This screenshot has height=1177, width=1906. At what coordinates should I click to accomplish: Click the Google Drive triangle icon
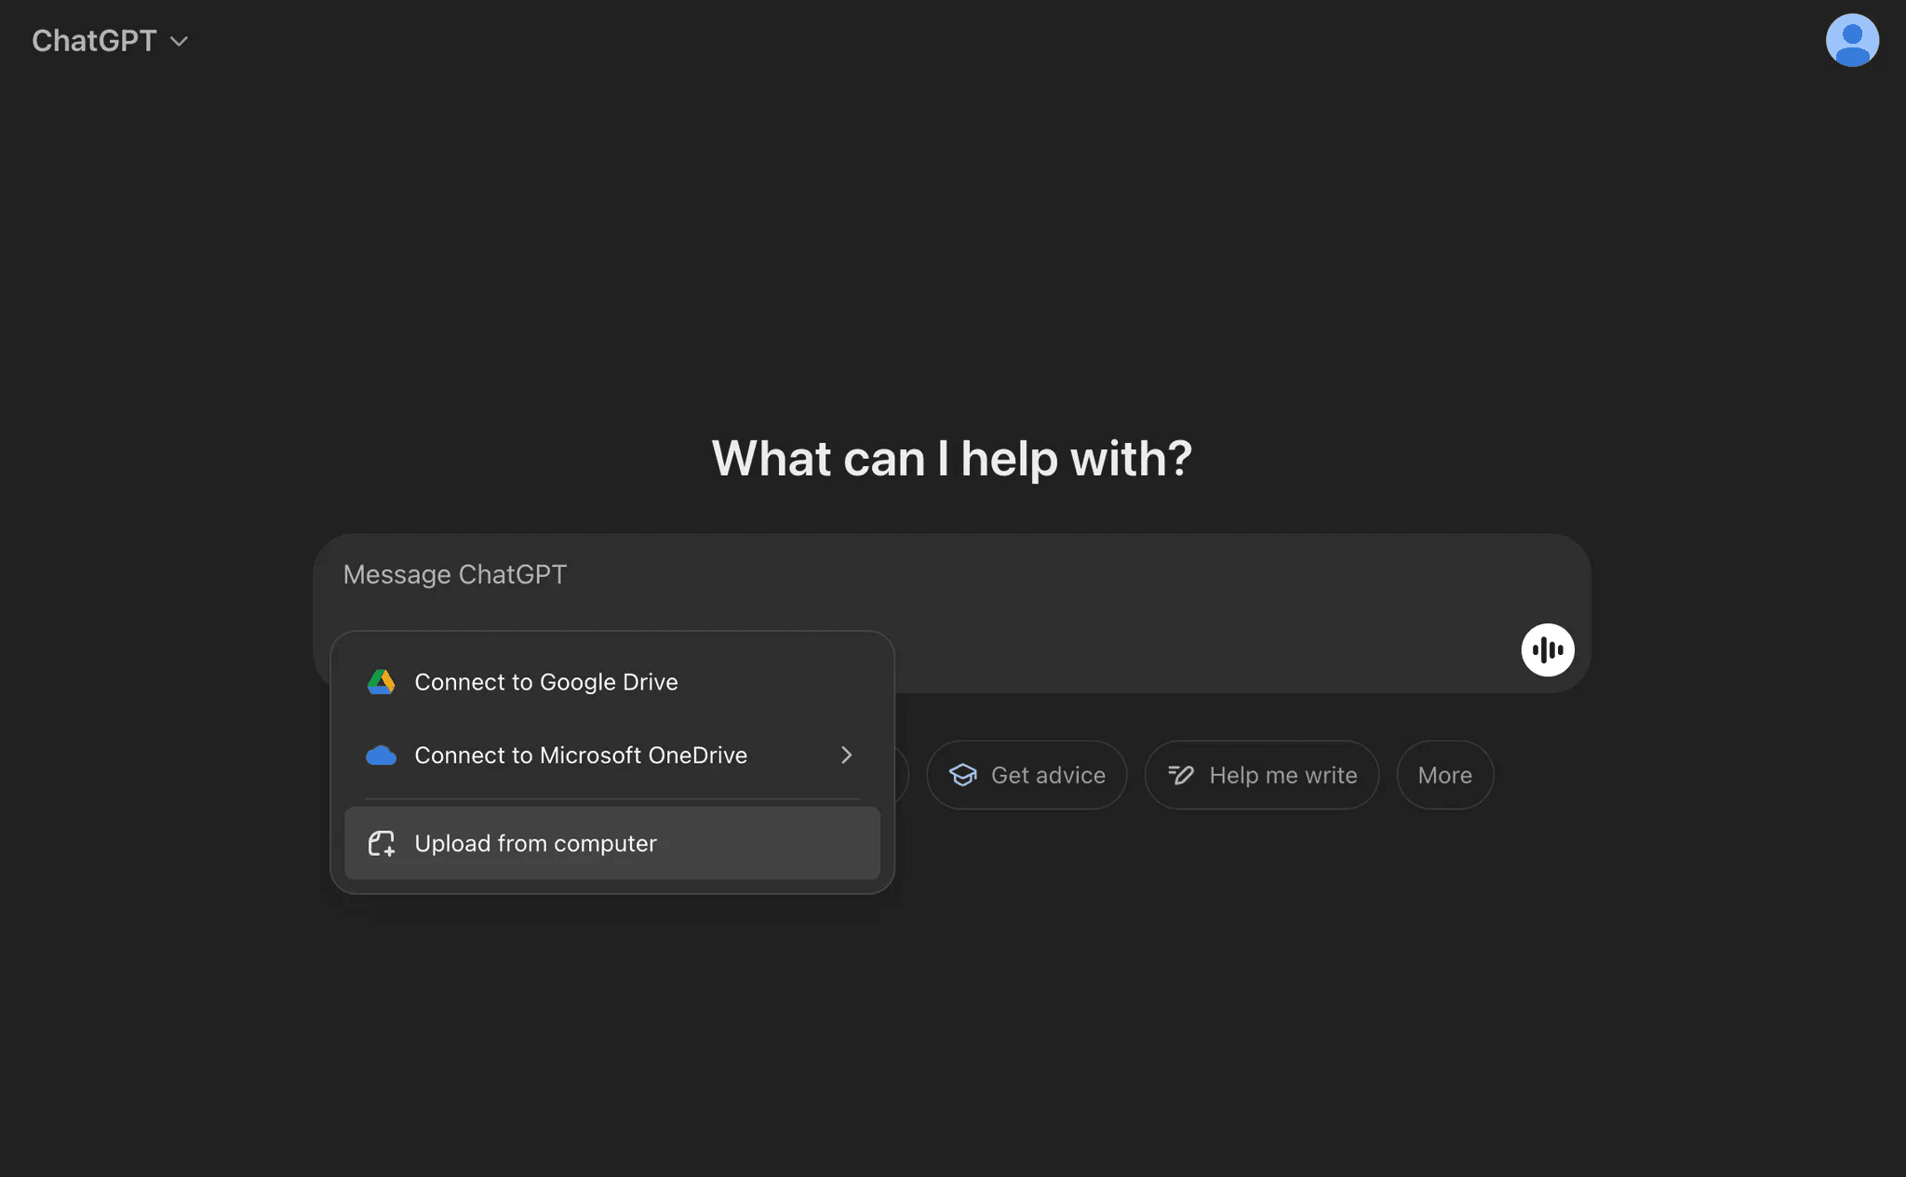[x=381, y=682]
